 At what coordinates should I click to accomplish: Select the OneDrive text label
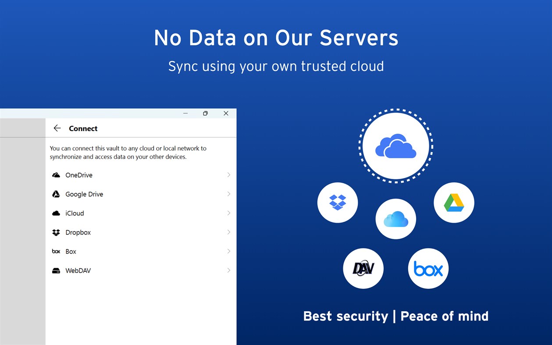(79, 175)
